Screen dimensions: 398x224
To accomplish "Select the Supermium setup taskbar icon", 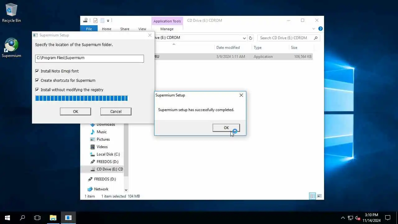I will click(x=68, y=218).
